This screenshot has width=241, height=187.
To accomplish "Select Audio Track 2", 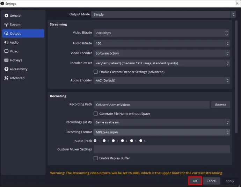I will tap(104, 141).
